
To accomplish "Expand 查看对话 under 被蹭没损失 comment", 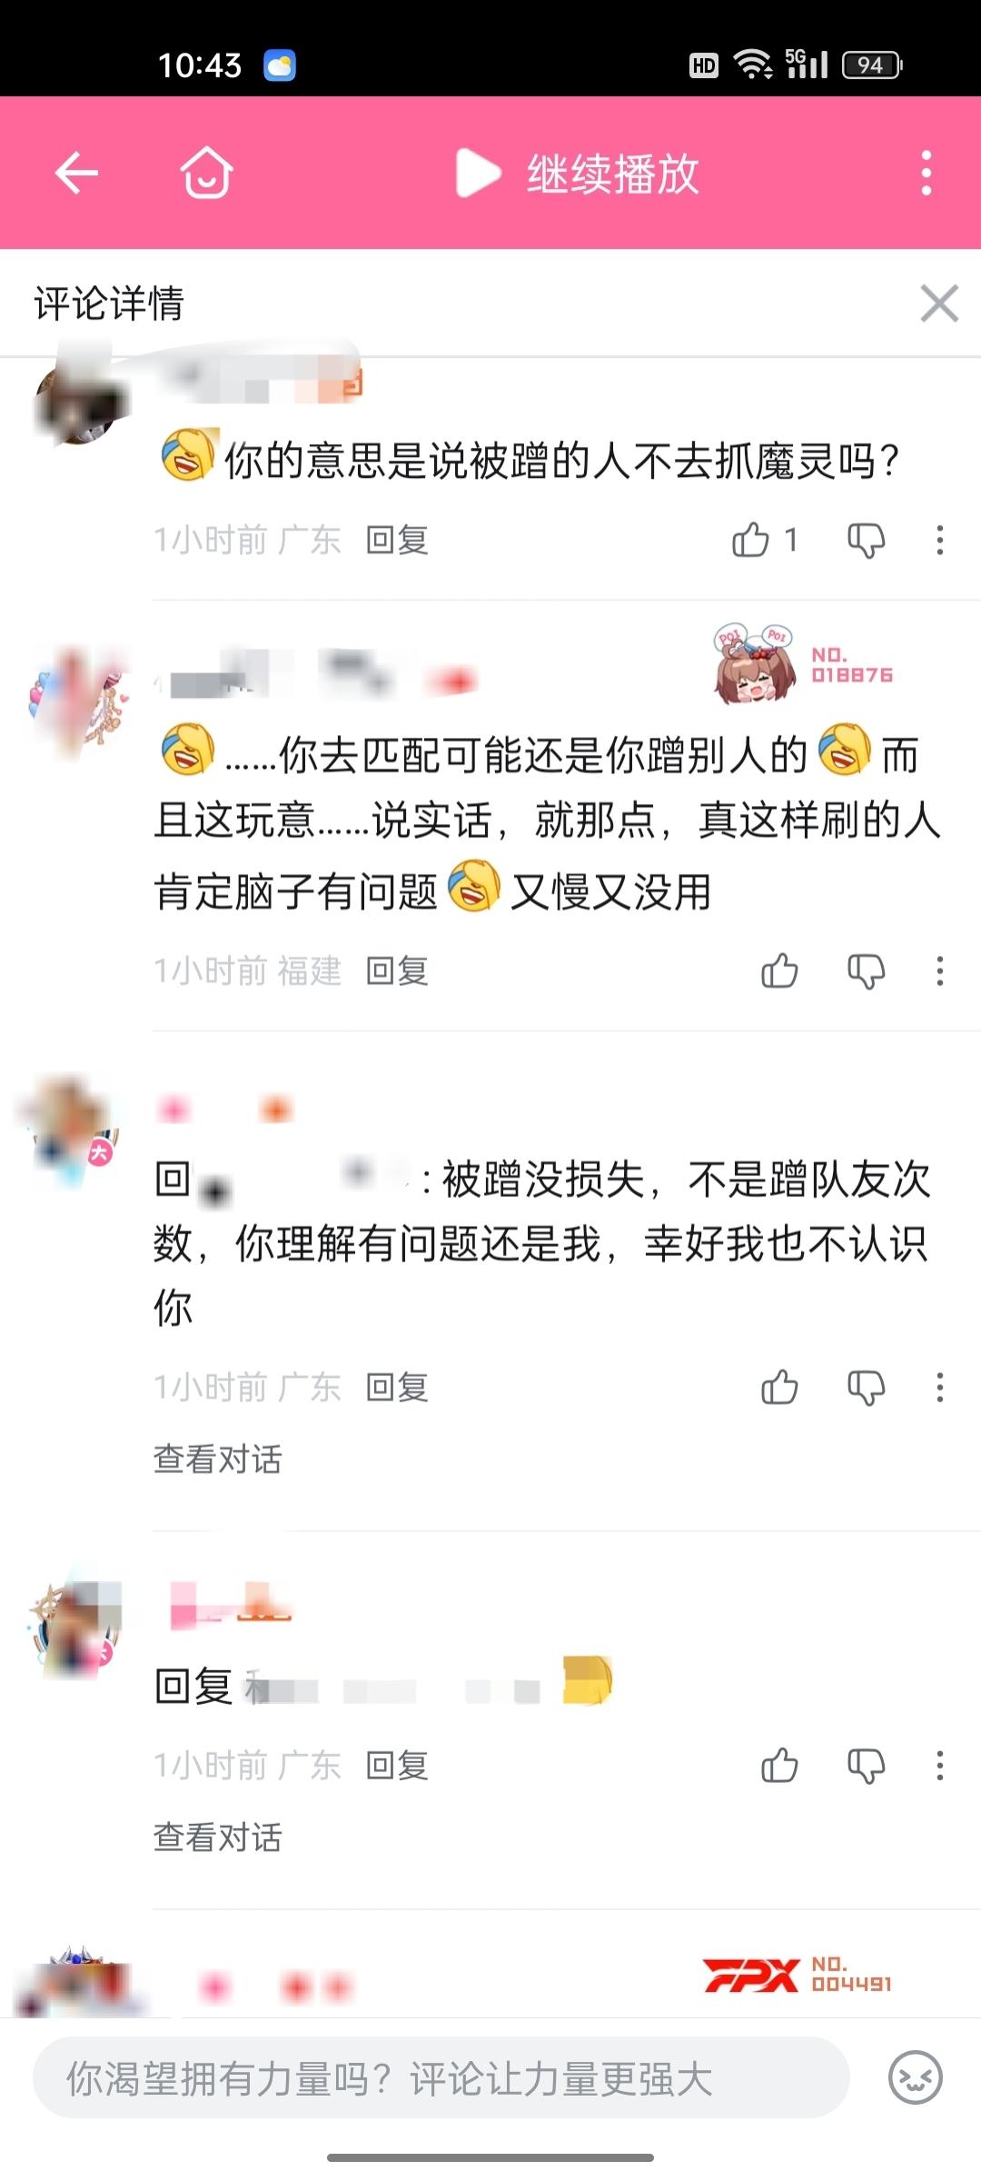I will tap(217, 1459).
